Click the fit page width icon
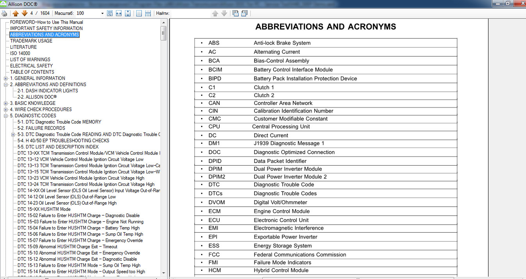Screen dimensions: 526x279 point(119,13)
